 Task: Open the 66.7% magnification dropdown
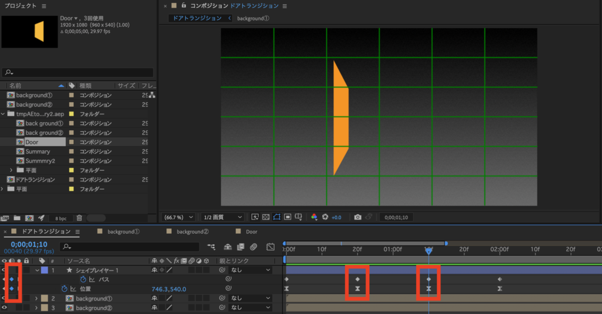pyautogui.click(x=179, y=217)
